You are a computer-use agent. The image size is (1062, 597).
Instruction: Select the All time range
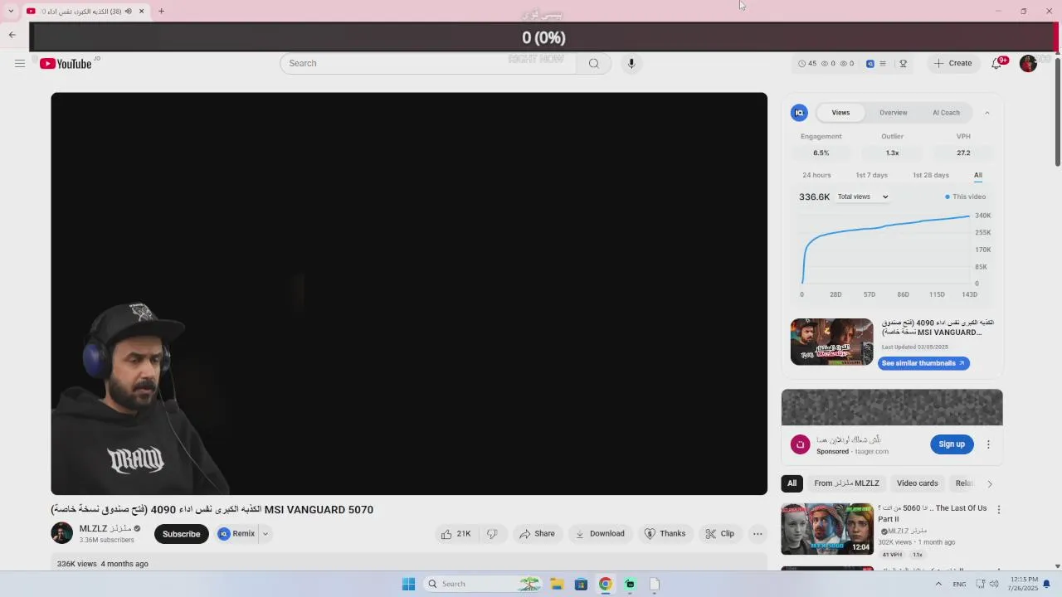pos(978,175)
